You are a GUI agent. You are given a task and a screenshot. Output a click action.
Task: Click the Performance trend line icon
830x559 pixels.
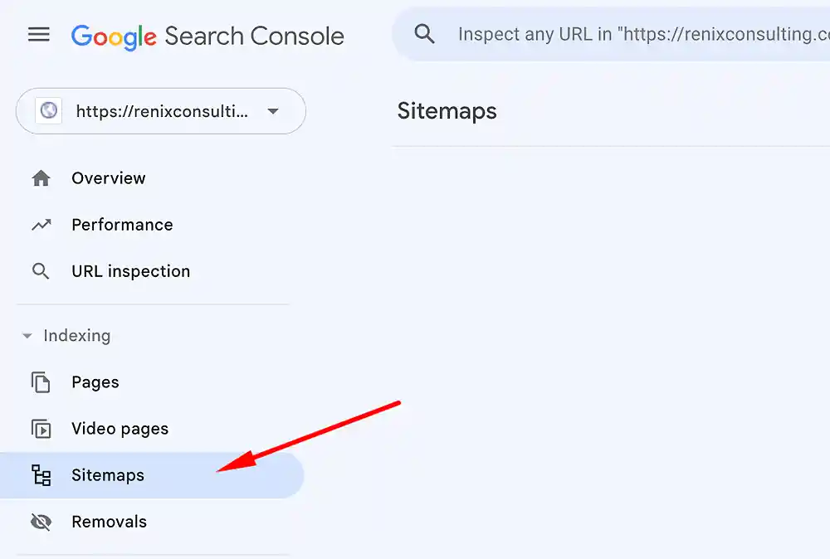click(x=41, y=225)
